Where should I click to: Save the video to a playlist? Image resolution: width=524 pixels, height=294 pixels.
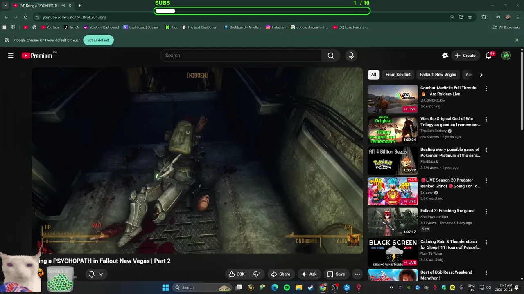click(x=336, y=274)
